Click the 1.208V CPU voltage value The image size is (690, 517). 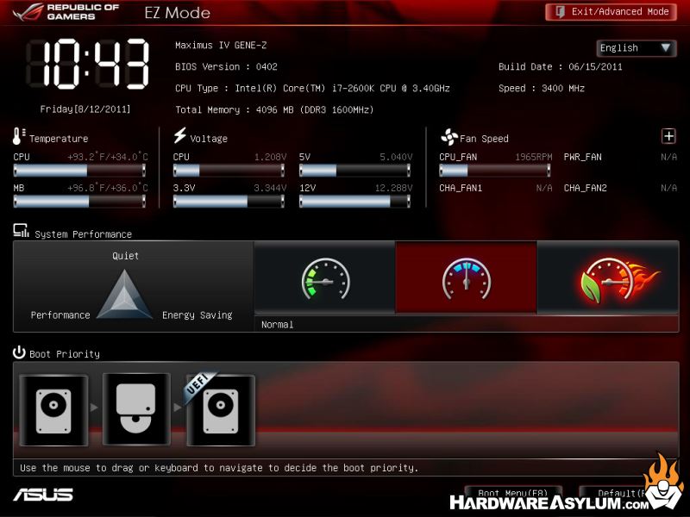point(270,157)
